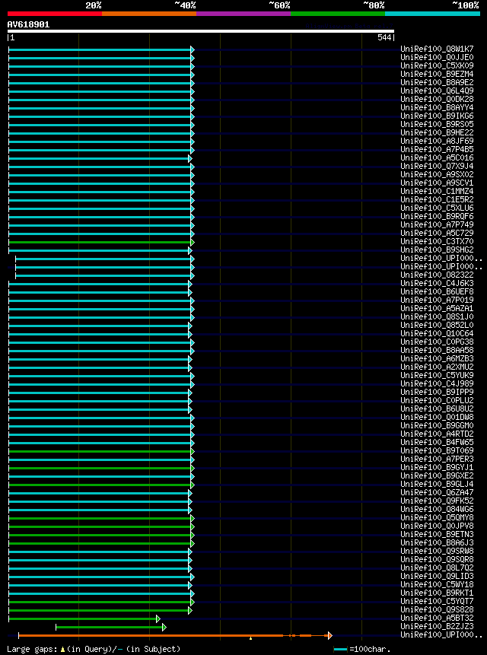487x655 pixels.
Task: Select the UniRef100_B6UEF8 label
Action: pos(437,291)
